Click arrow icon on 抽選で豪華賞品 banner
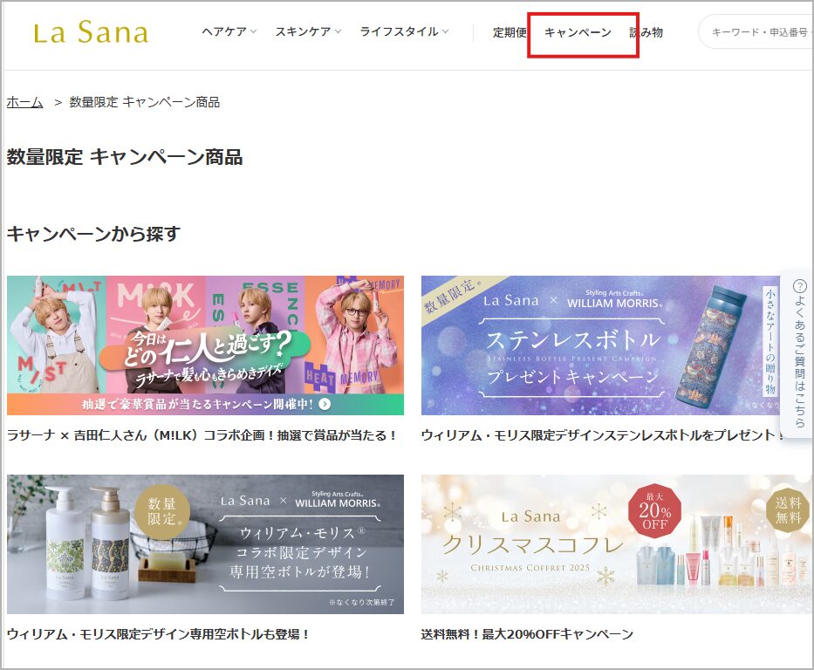Screen dimensions: 814x670 [x=325, y=404]
